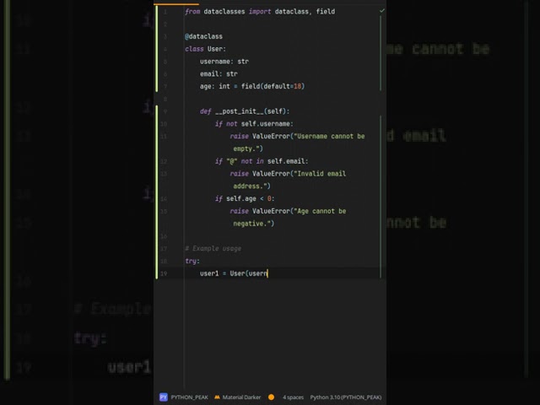
Task: Open the Python 3.10 interpreter selector
Action: [346, 397]
